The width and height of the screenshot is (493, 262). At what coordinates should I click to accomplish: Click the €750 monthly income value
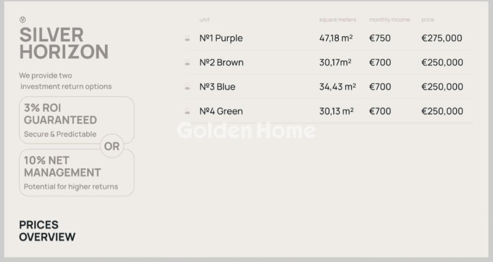pos(380,38)
